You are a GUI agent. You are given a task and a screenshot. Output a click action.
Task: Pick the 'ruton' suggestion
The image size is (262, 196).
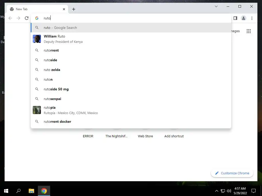pos(131,79)
